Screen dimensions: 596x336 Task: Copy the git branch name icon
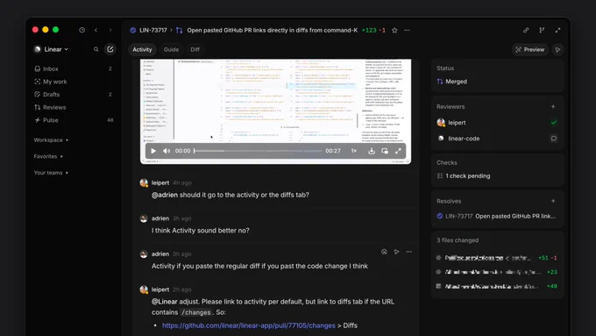tap(542, 30)
